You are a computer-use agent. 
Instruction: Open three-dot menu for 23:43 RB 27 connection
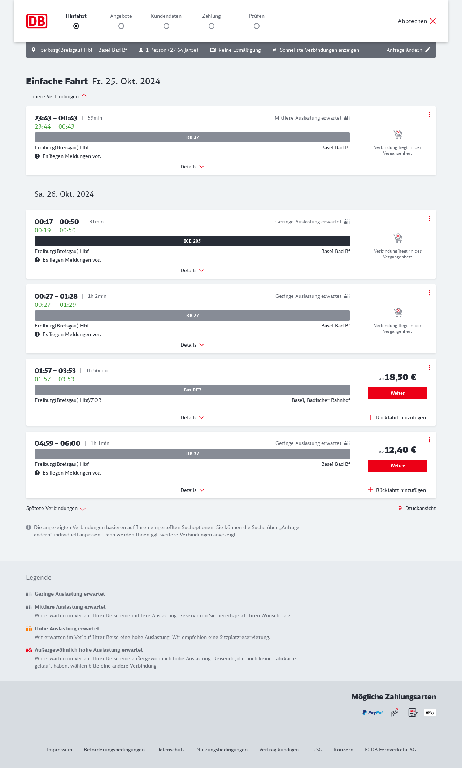[x=429, y=115]
